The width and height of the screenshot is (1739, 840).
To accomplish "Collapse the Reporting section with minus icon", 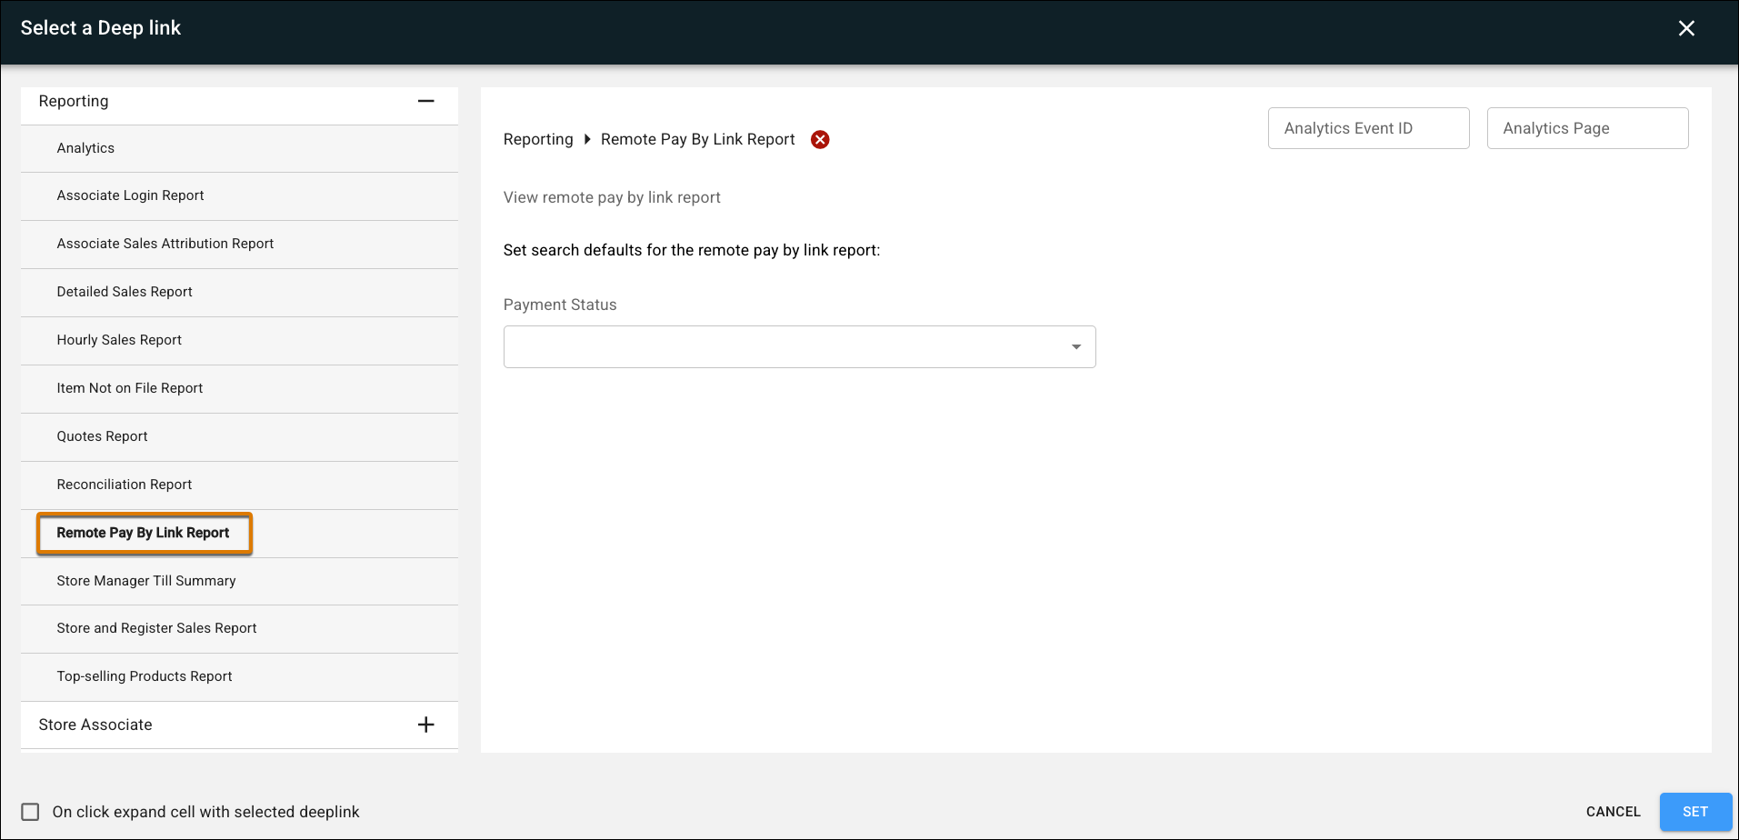I will (x=425, y=101).
